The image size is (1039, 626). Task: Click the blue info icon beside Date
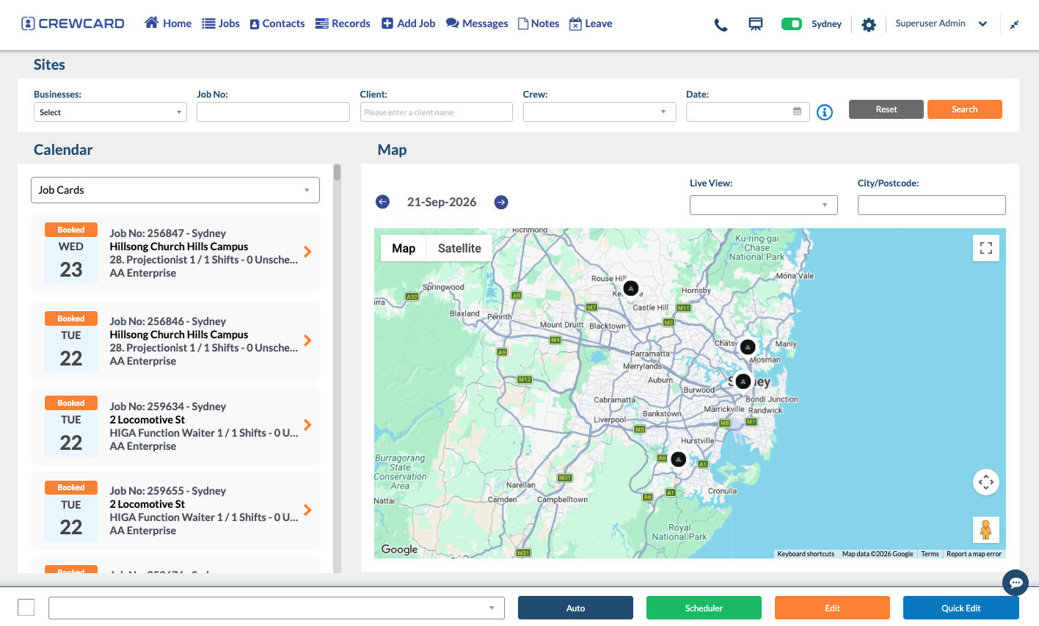(x=825, y=112)
